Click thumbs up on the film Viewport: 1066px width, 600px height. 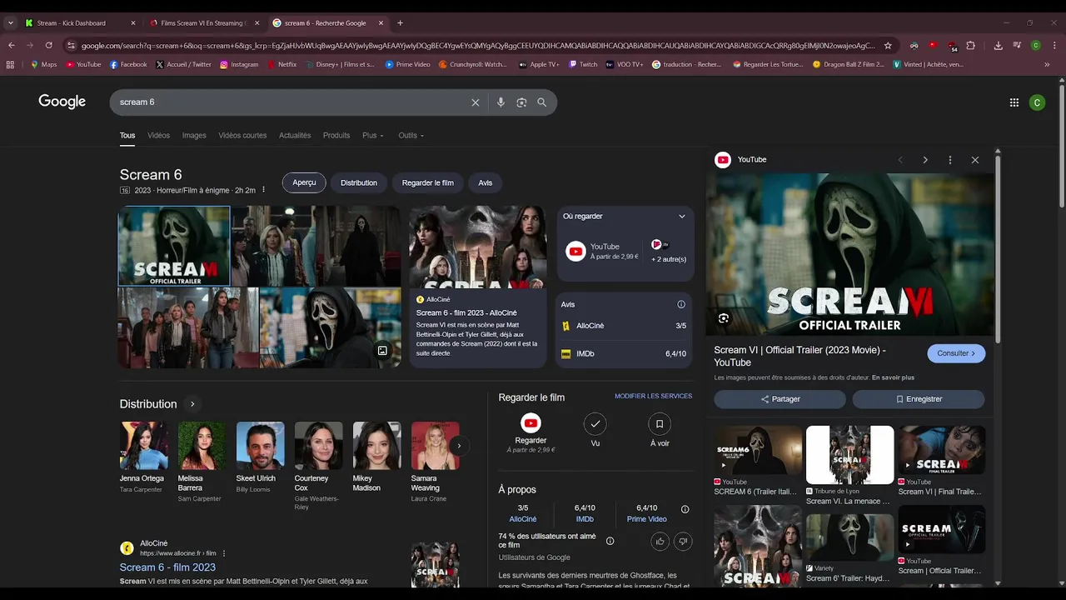(x=660, y=542)
